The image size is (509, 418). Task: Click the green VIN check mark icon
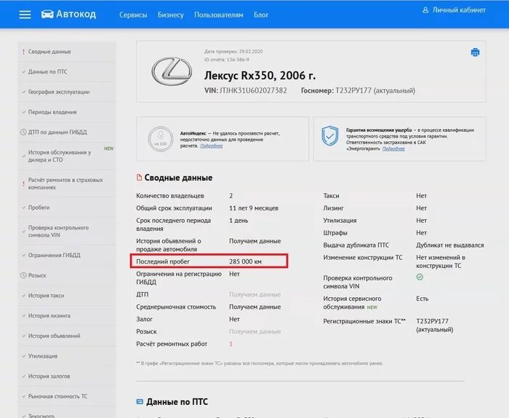tap(420, 277)
